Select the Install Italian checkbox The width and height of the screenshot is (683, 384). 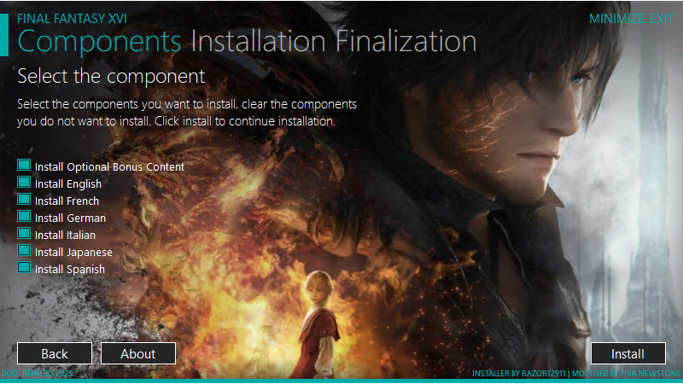click(24, 233)
